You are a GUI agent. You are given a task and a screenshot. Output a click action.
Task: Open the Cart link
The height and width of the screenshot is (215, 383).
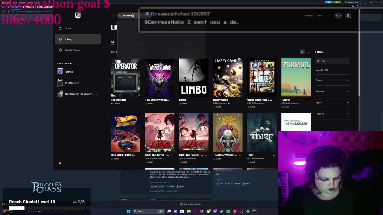coord(319,16)
